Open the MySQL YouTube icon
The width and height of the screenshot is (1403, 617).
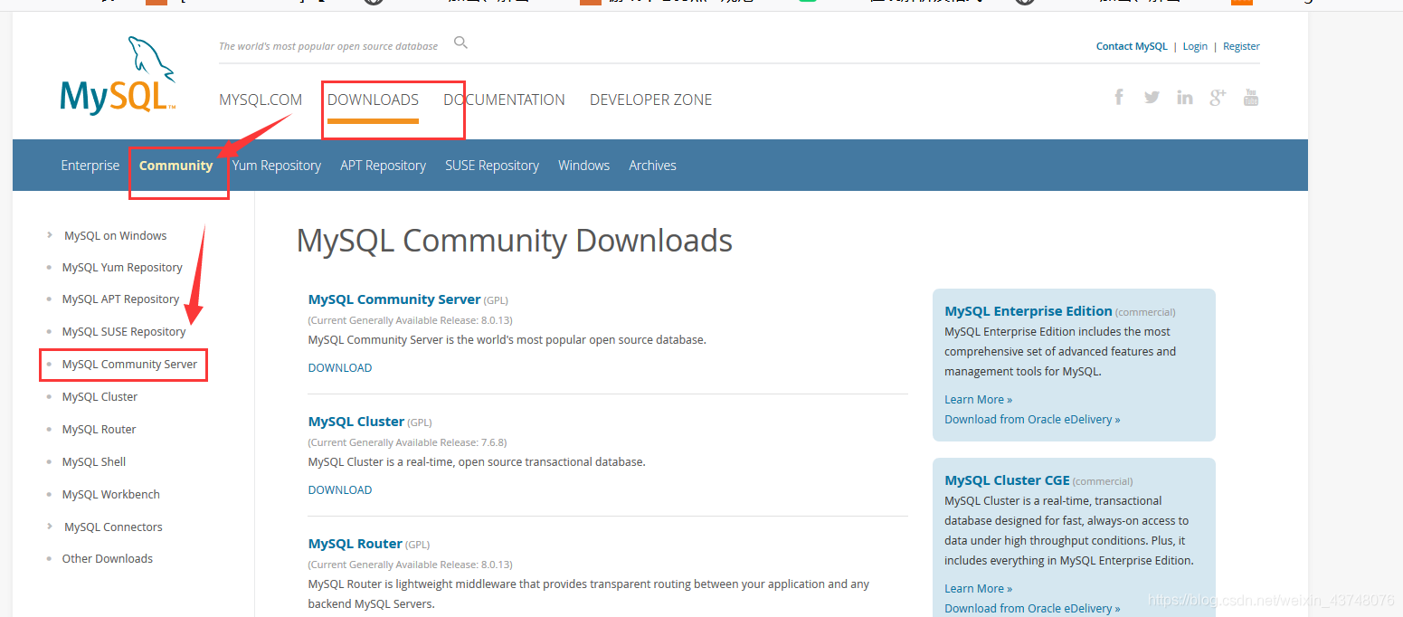(1251, 97)
